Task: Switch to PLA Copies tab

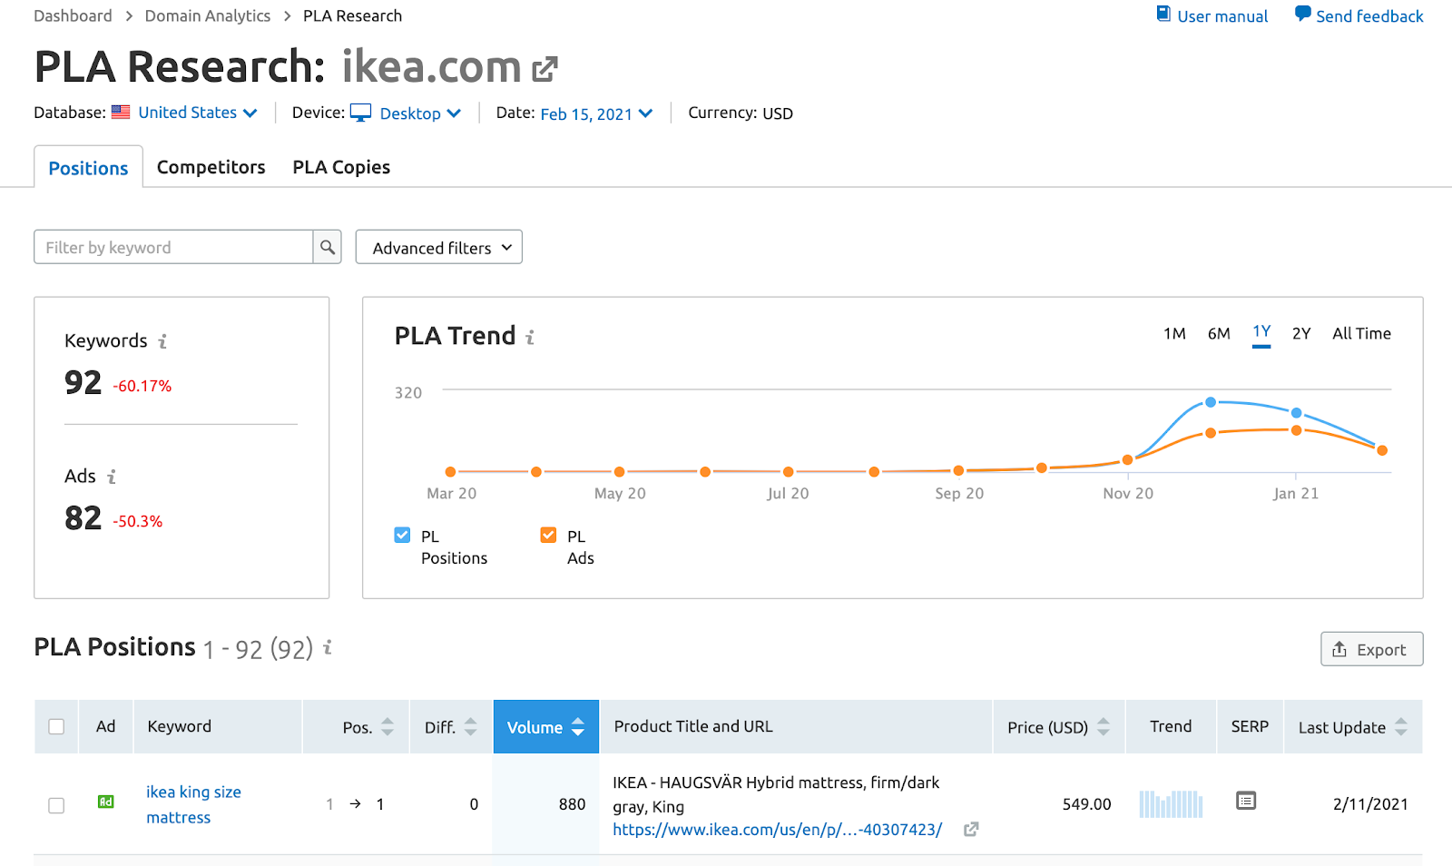Action: coord(341,167)
